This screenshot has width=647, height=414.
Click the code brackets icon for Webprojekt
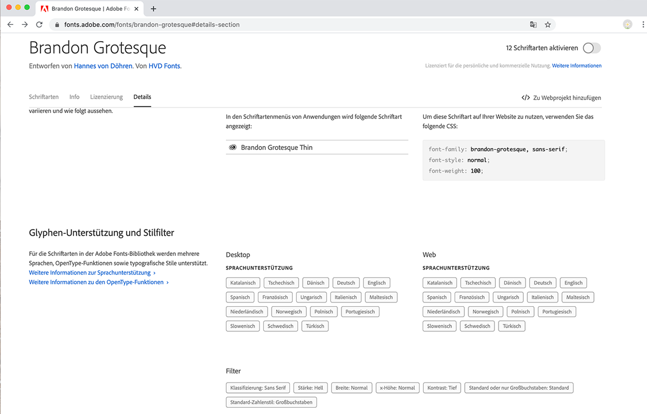tap(526, 98)
